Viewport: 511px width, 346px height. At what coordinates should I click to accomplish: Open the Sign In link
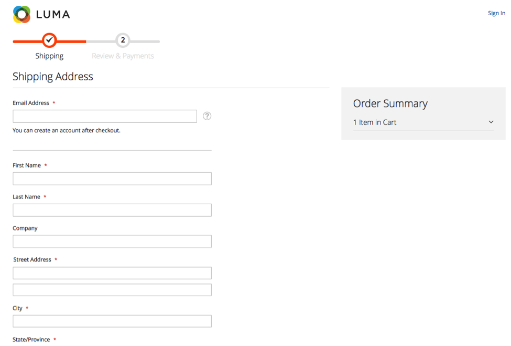click(x=496, y=13)
